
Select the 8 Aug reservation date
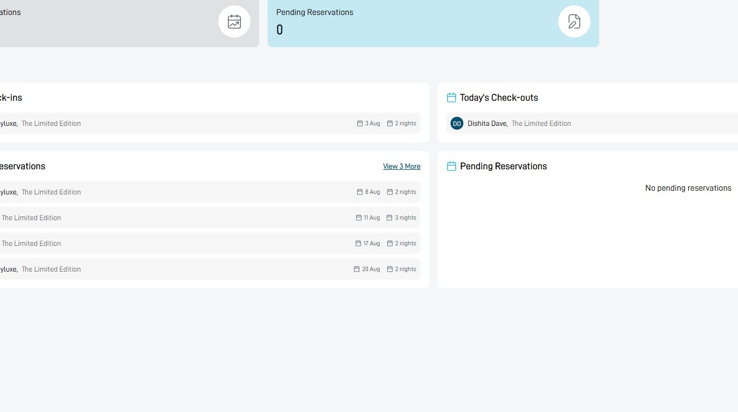coord(372,192)
